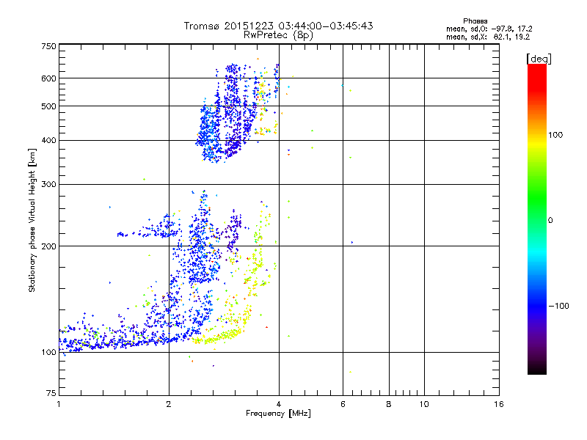Click the y-axis tick label '600'

coord(49,78)
